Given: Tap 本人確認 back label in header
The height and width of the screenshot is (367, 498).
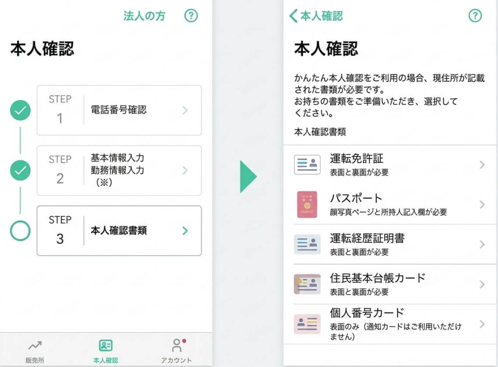Looking at the screenshot, I should click(321, 16).
